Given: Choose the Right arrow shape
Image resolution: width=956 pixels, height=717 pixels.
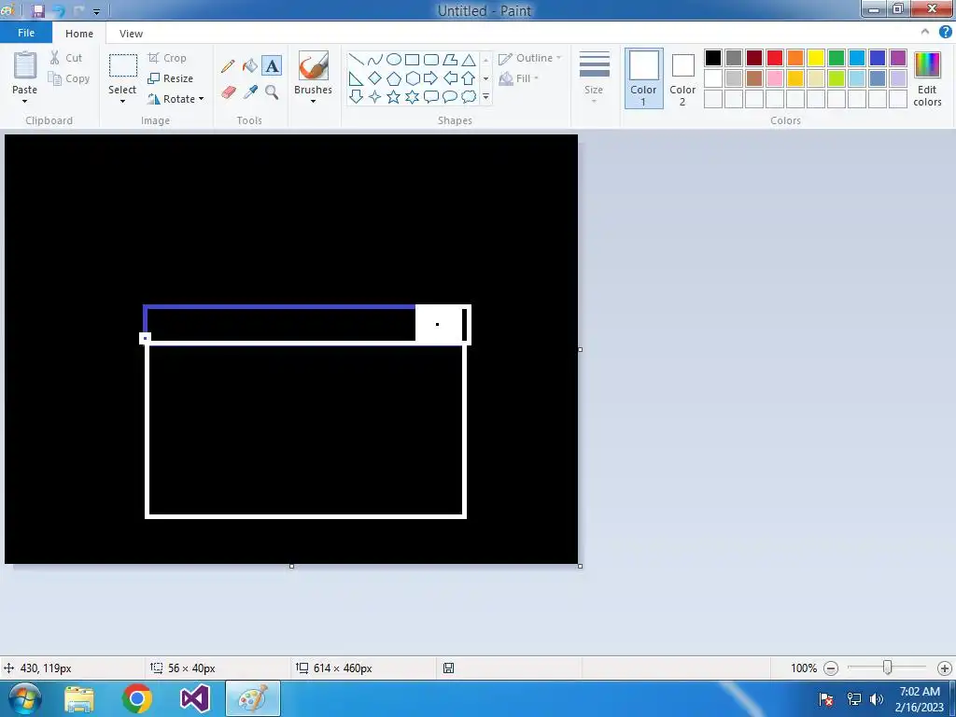Looking at the screenshot, I should pyautogui.click(x=431, y=78).
